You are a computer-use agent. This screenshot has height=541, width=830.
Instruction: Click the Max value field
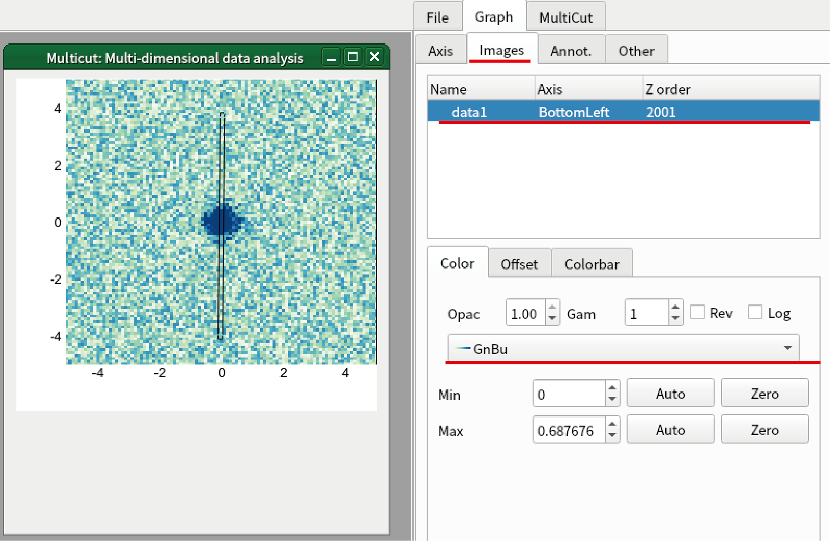569,430
